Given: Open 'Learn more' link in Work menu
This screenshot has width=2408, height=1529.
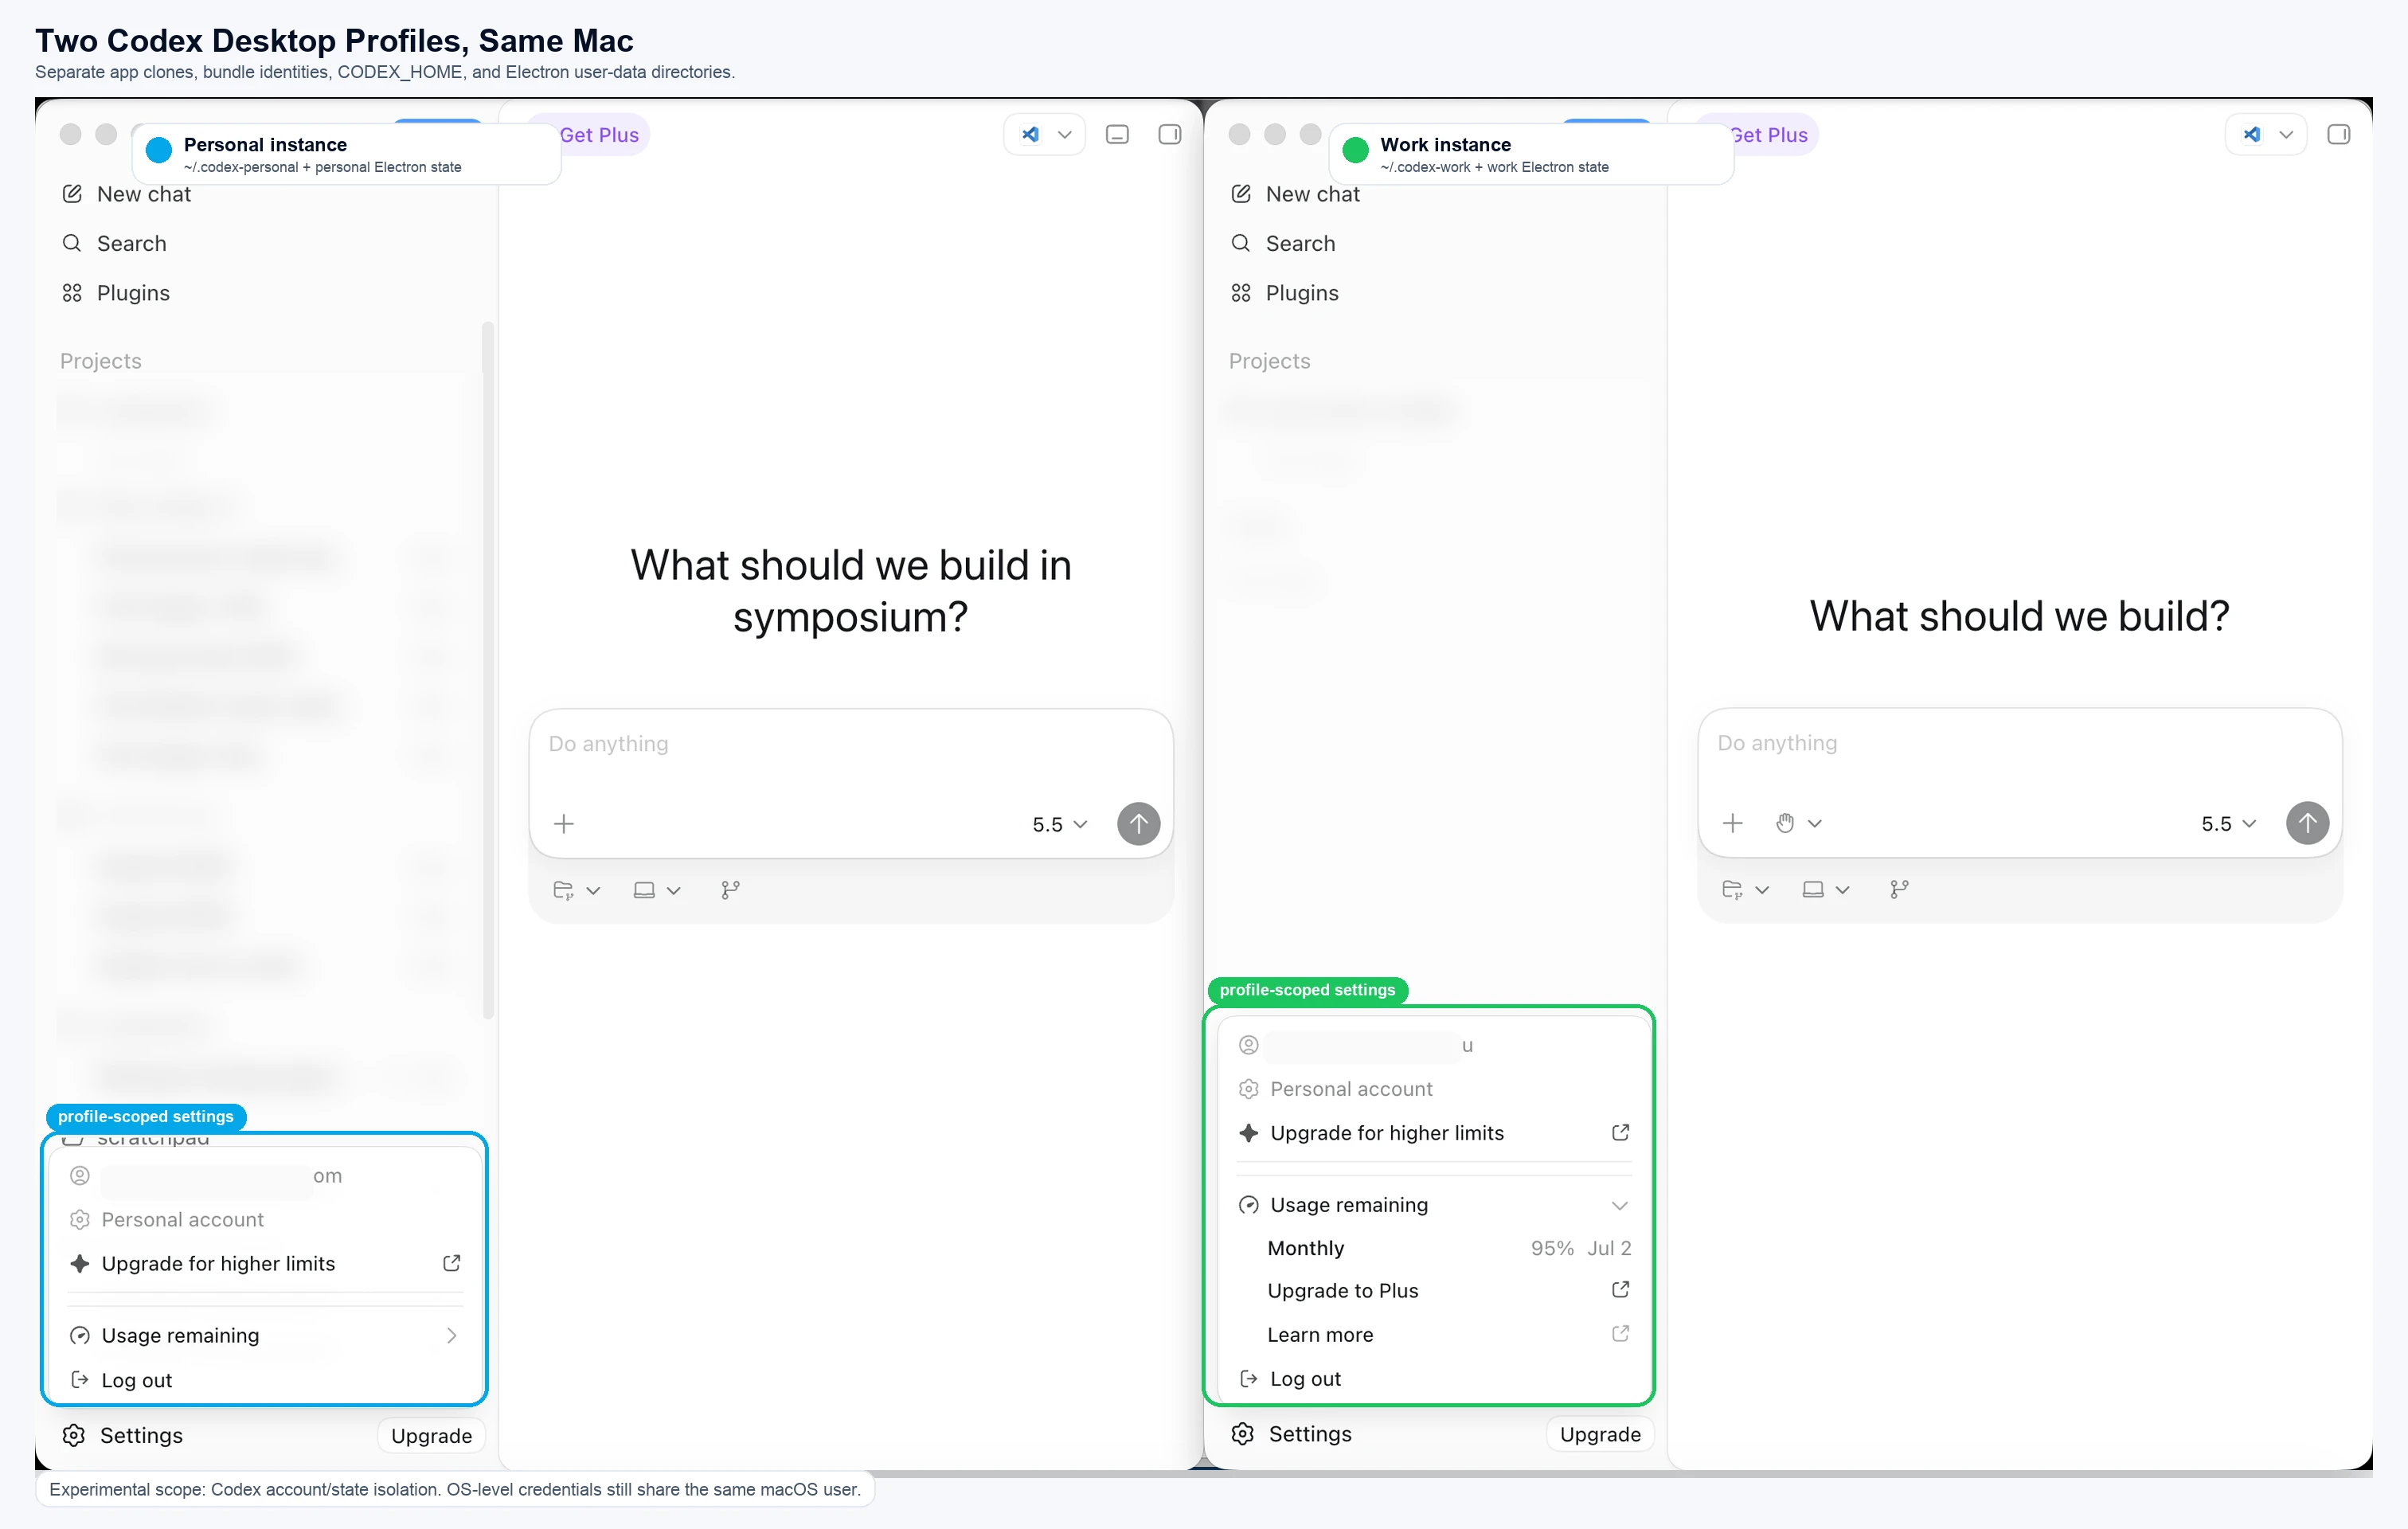Looking at the screenshot, I should click(1449, 1335).
